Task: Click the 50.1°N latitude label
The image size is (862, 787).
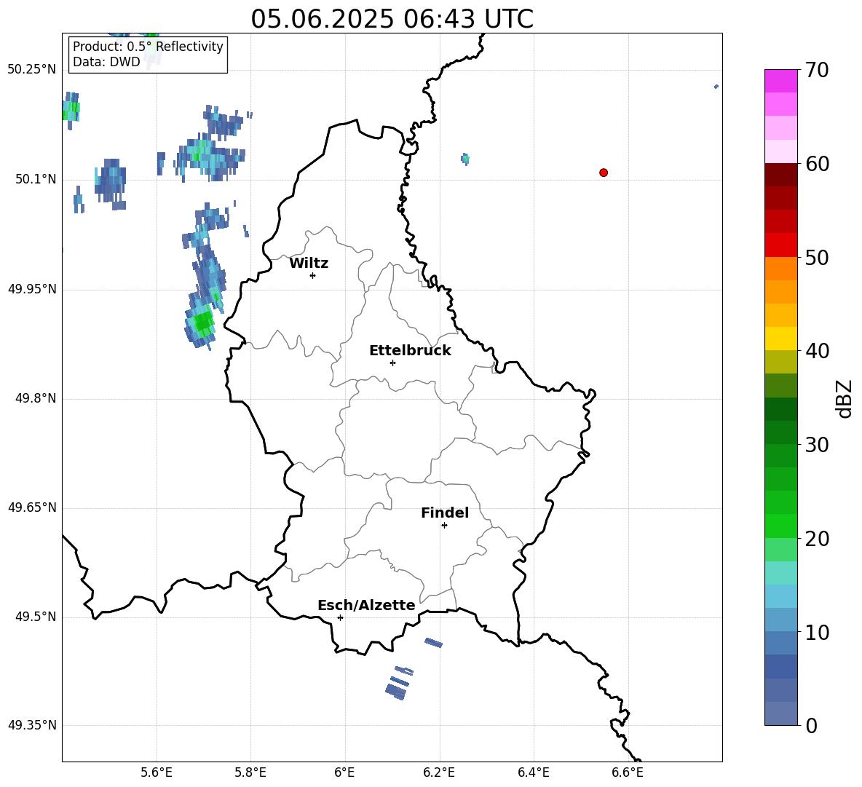Action: click(36, 180)
